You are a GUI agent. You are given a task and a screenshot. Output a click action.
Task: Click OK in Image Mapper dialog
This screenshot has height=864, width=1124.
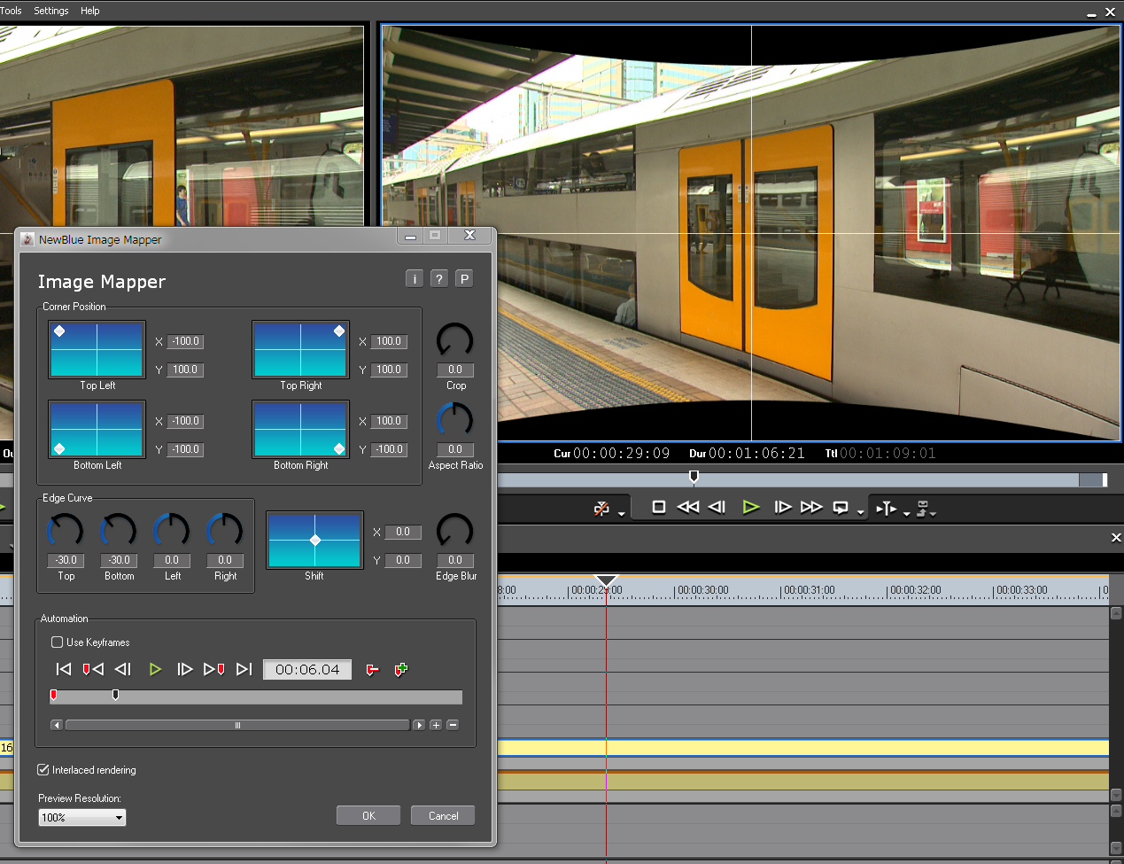click(368, 815)
